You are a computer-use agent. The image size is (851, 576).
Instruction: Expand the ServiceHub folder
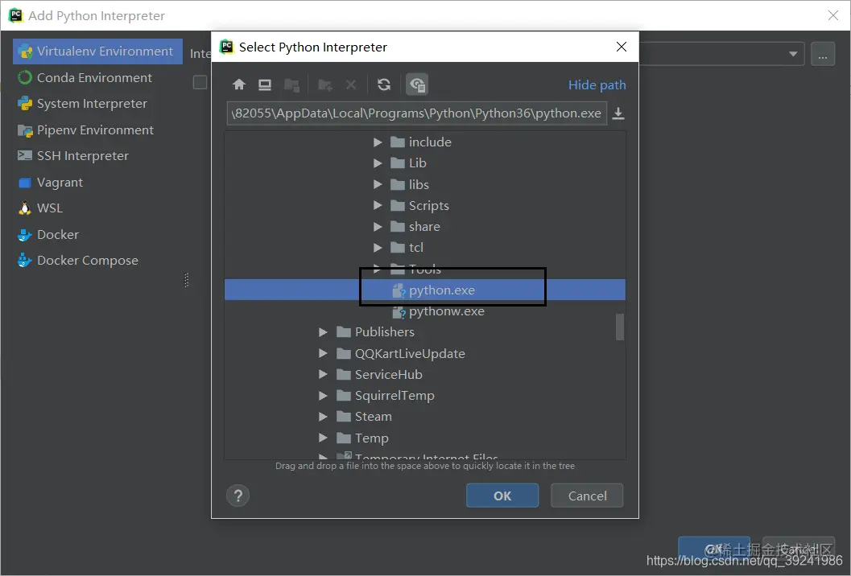coord(323,374)
